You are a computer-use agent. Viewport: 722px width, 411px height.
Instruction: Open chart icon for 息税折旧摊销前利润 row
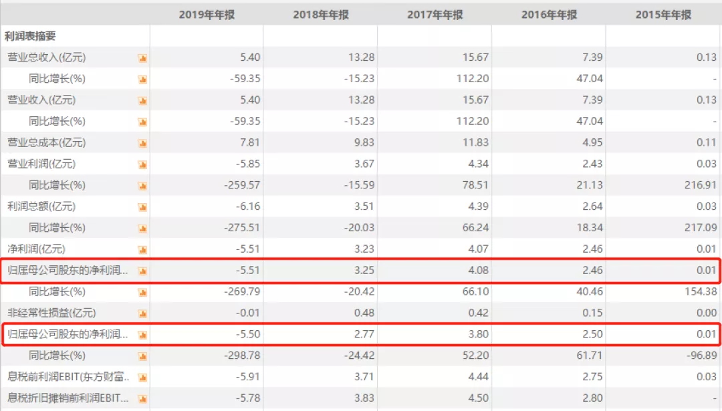(142, 399)
